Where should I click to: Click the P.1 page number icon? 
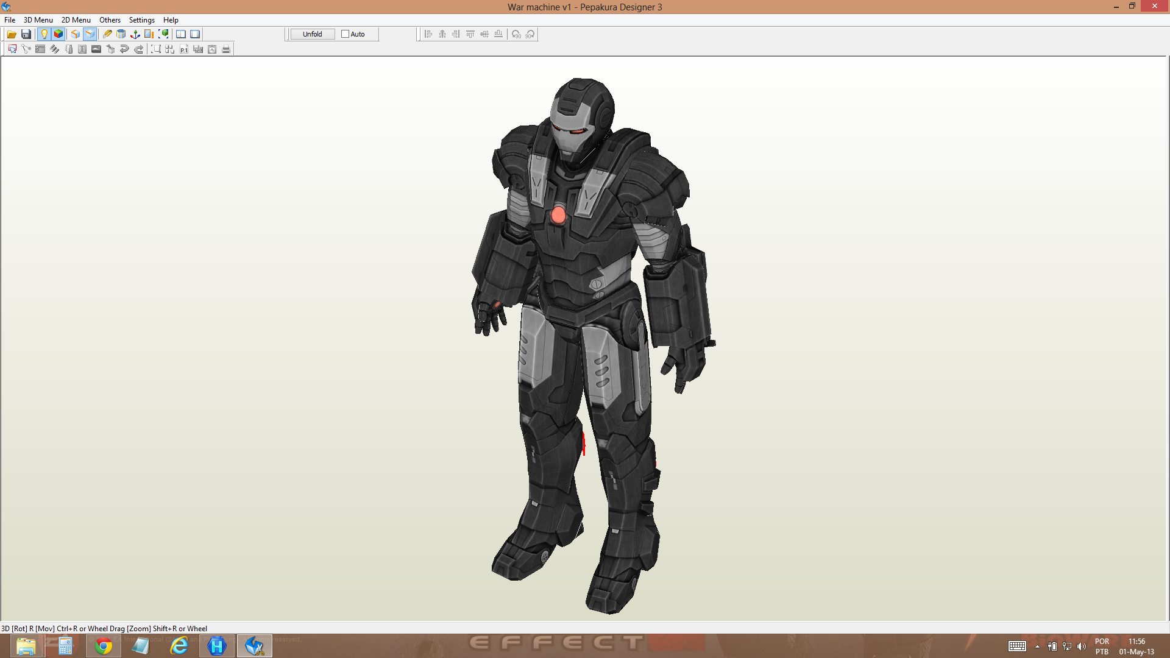point(184,49)
